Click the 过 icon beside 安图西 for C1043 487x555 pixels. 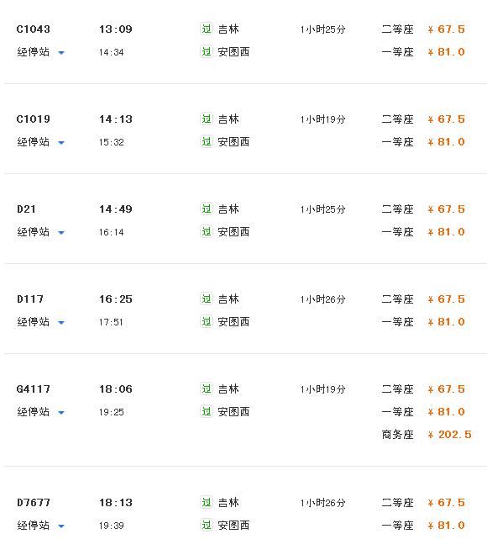pyautogui.click(x=207, y=51)
